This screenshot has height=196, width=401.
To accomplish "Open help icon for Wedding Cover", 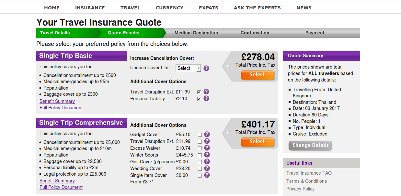I will (x=207, y=168).
